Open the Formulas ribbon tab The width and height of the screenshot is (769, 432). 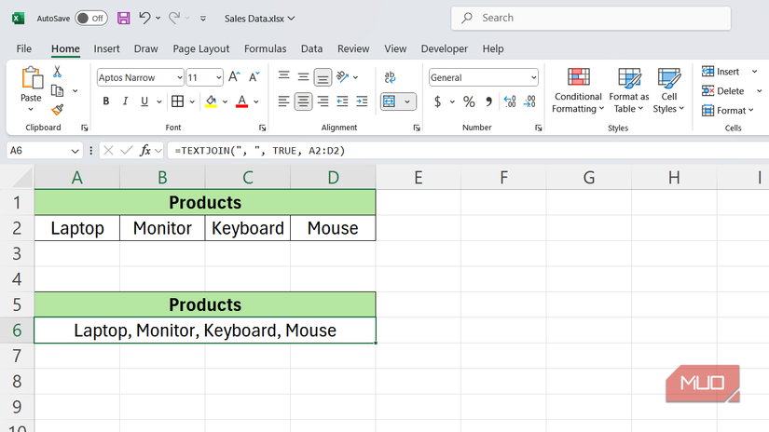(265, 48)
